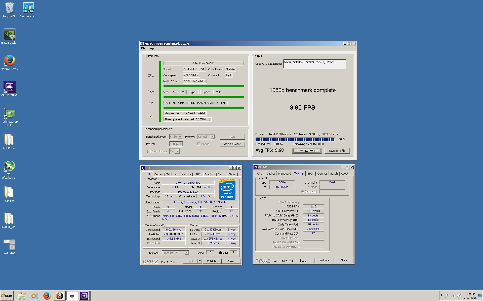The width and height of the screenshot is (483, 301).
Task: Toggle the Pmode checkbox
Action: [198, 144]
